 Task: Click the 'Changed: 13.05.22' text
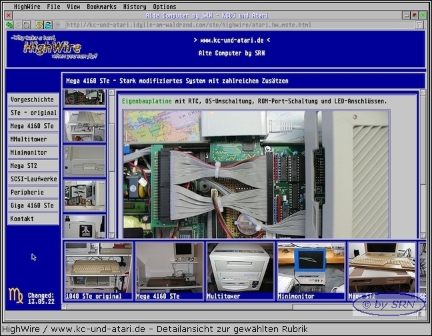pyautogui.click(x=41, y=299)
